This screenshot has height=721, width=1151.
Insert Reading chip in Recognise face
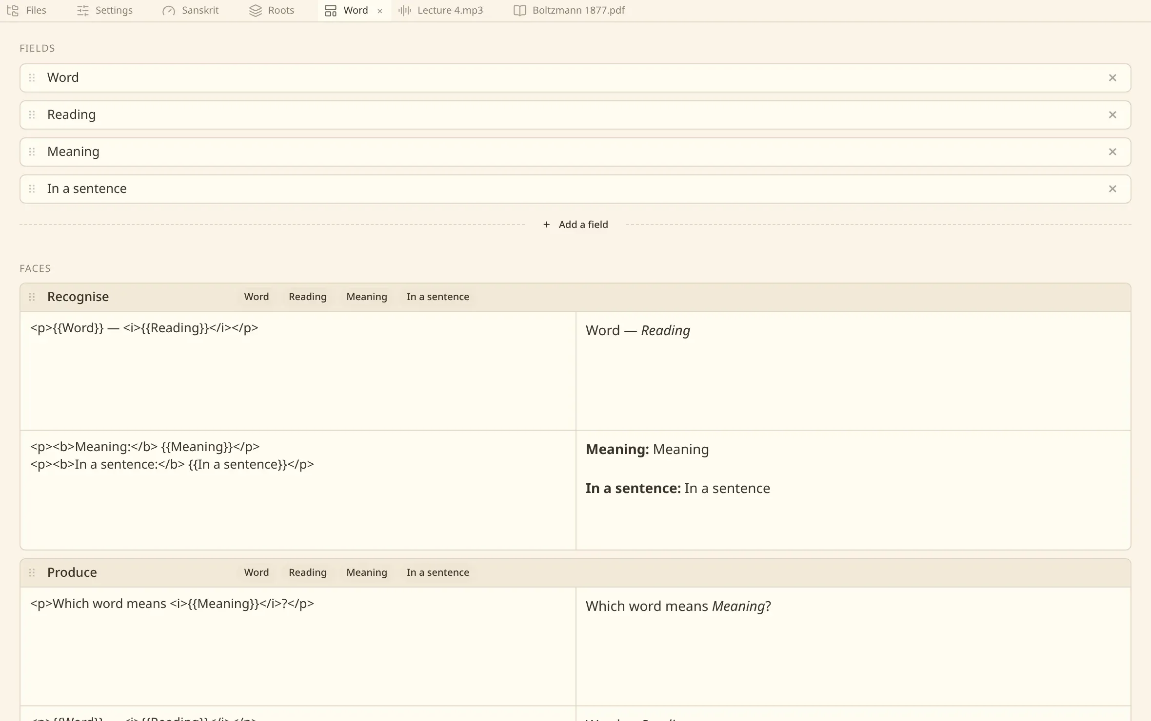tap(308, 297)
